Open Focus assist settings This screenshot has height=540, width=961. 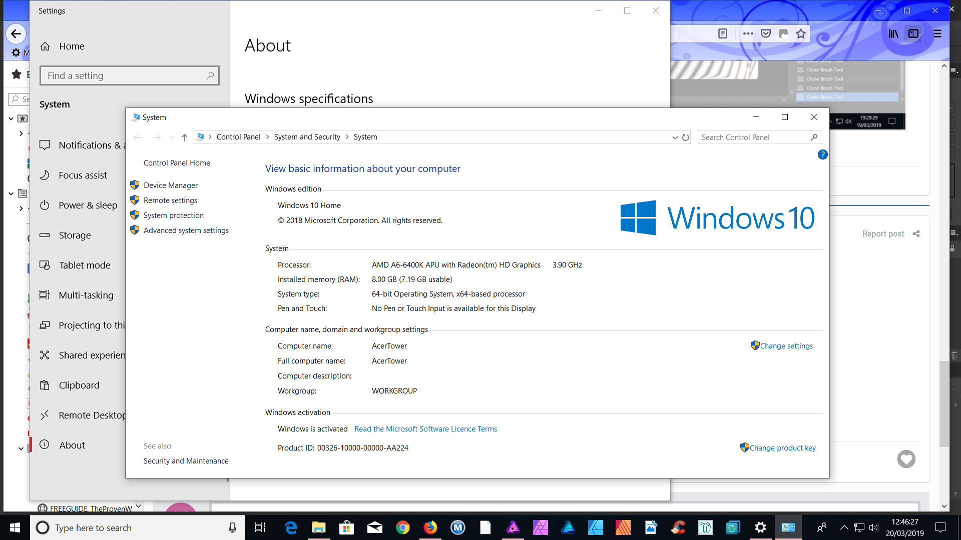(83, 175)
